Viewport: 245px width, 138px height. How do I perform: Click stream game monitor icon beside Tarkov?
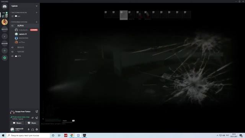click(37, 112)
